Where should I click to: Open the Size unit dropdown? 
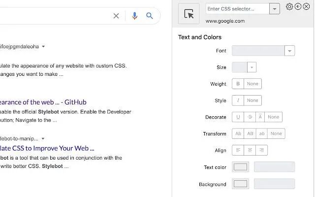252,67
